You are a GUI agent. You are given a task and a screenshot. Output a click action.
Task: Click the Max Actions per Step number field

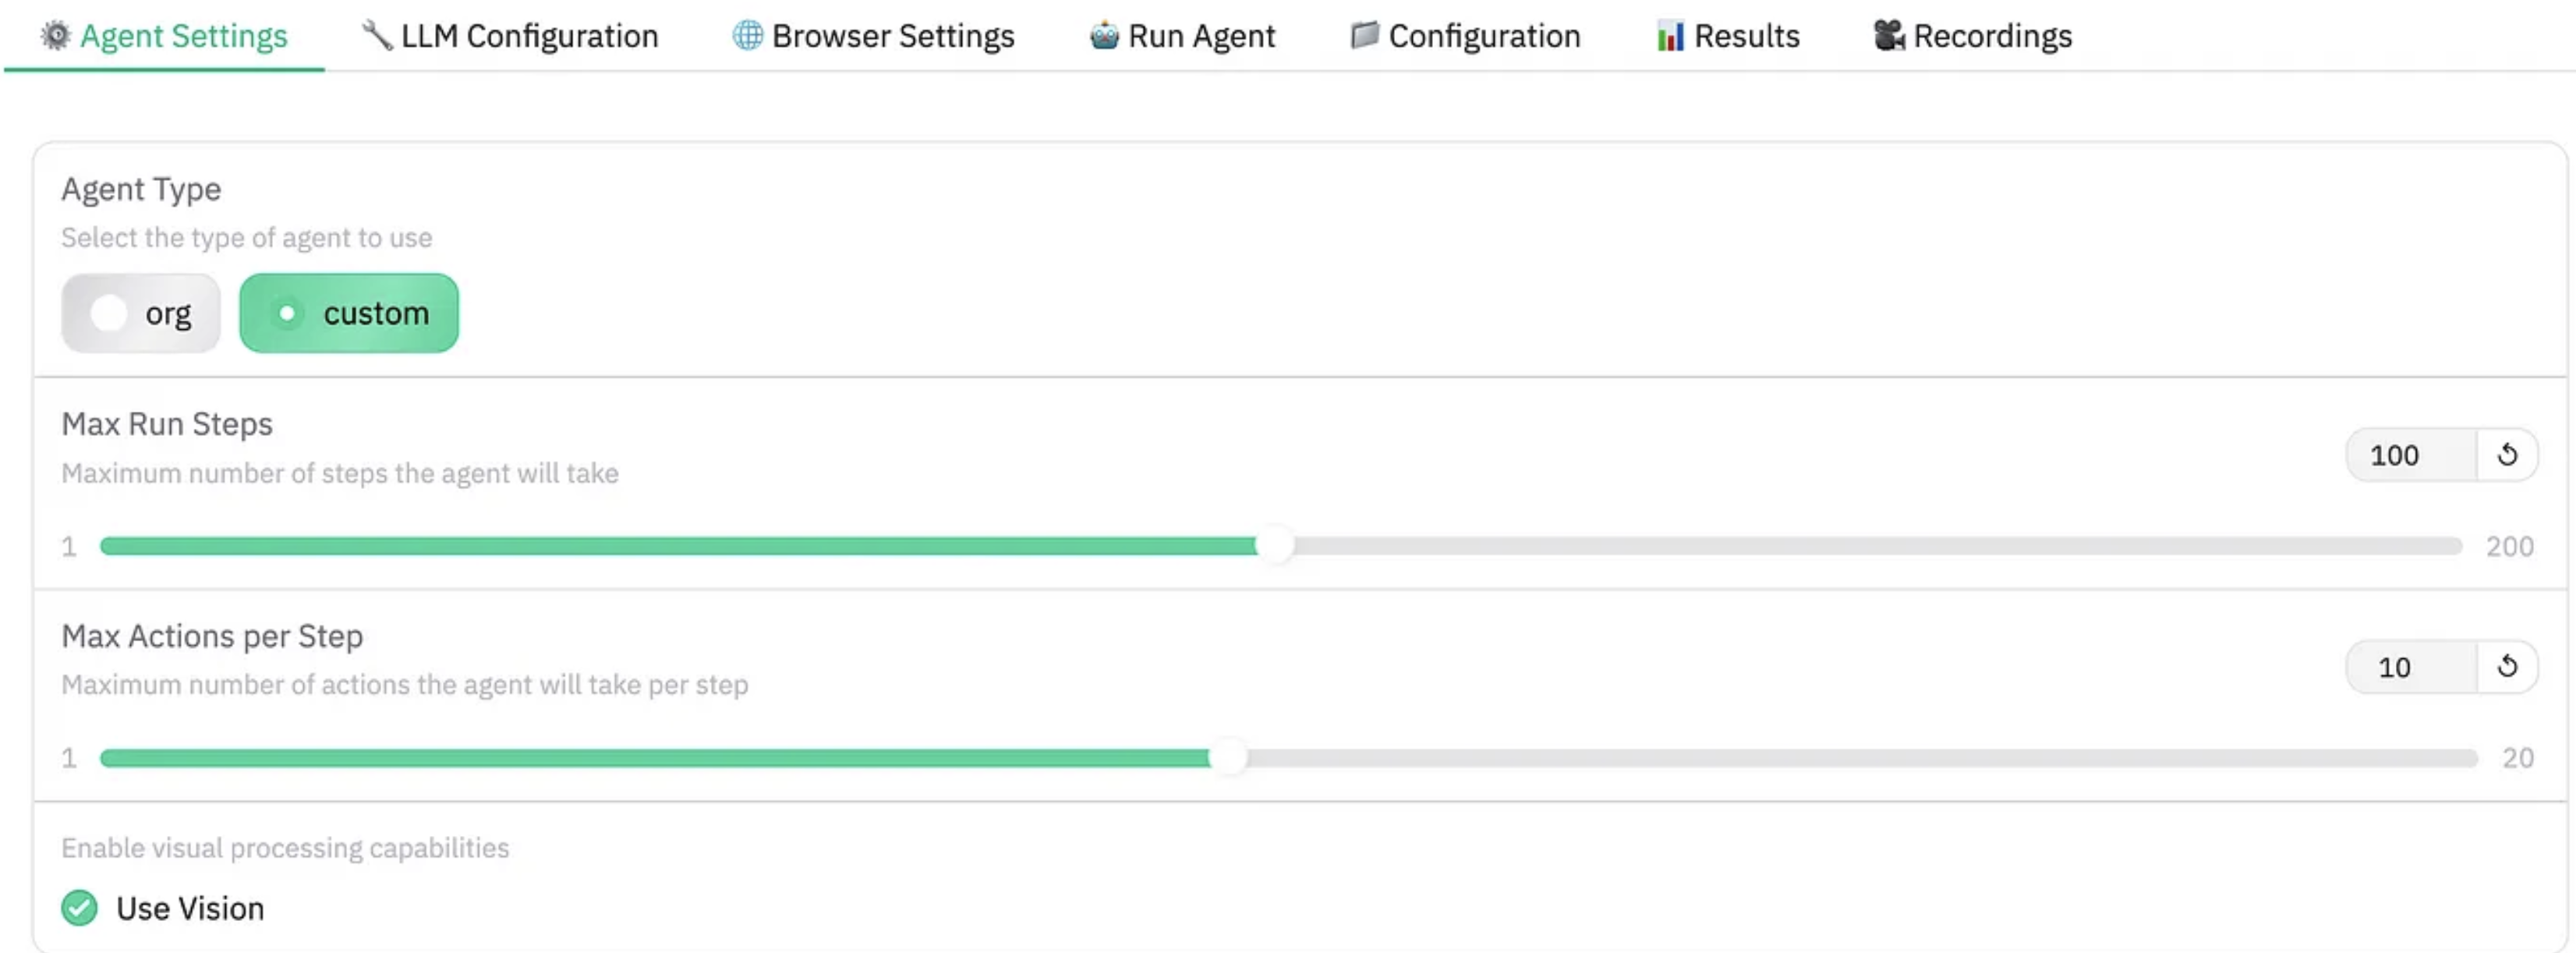[2410, 666]
